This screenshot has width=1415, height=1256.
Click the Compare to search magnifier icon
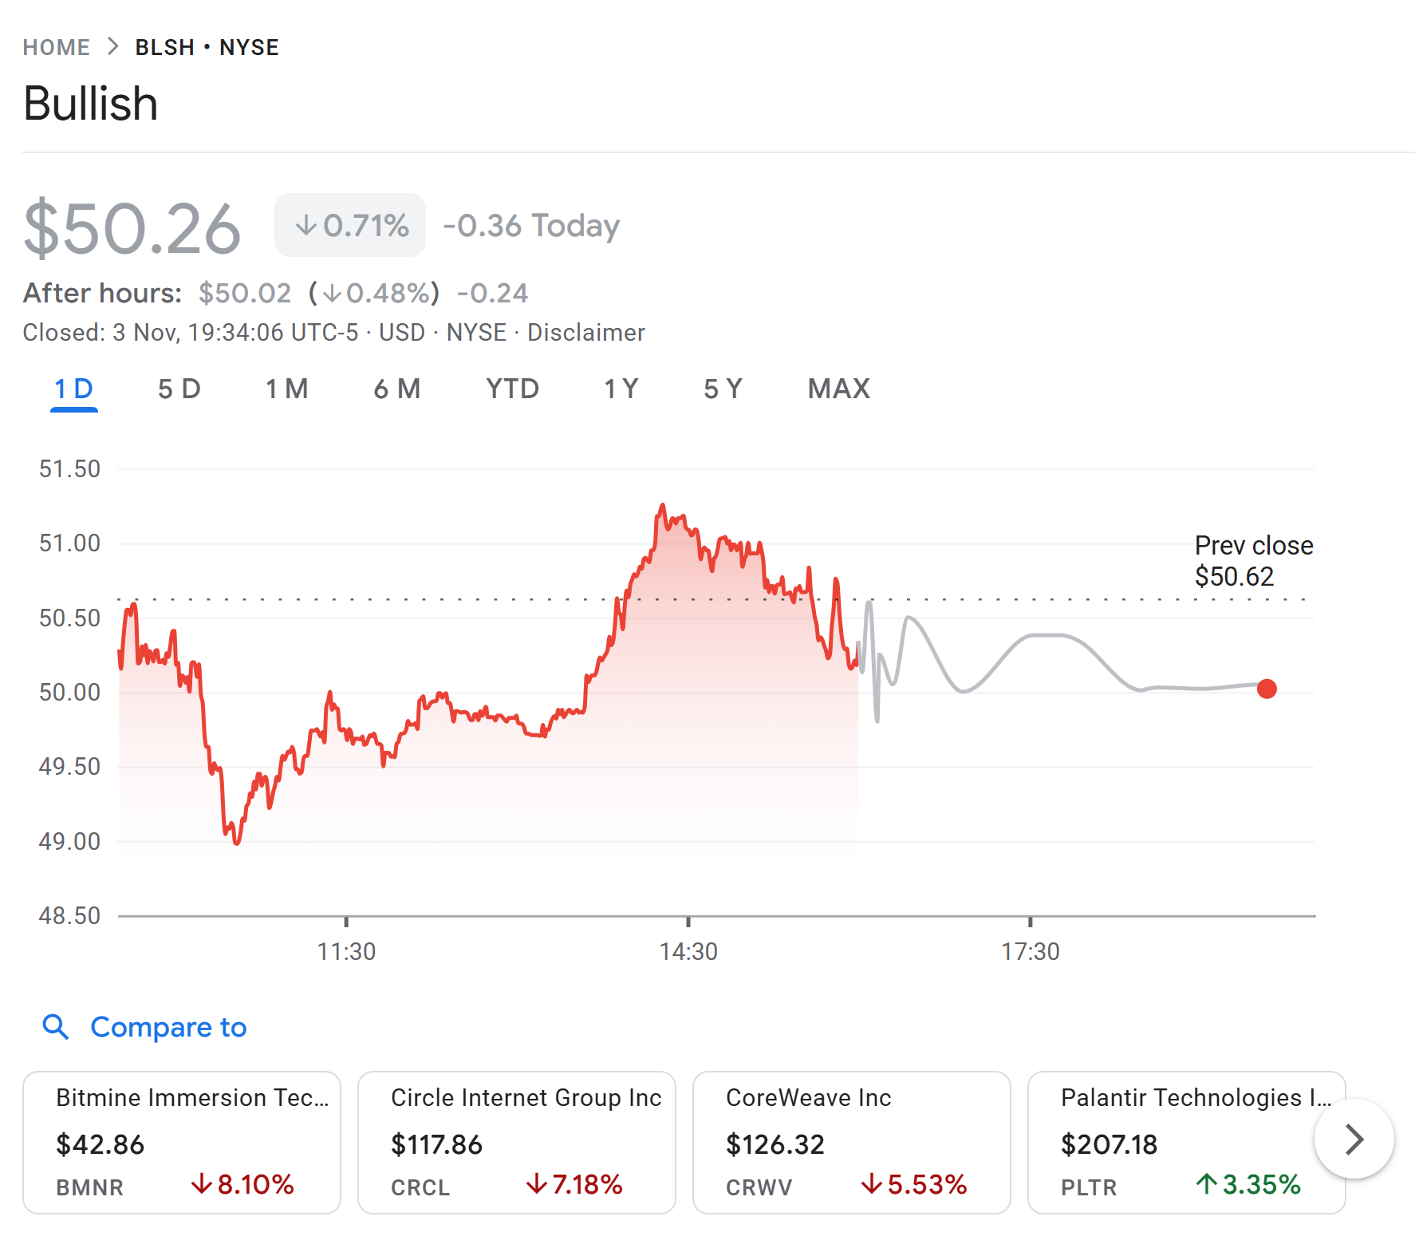pos(55,1027)
